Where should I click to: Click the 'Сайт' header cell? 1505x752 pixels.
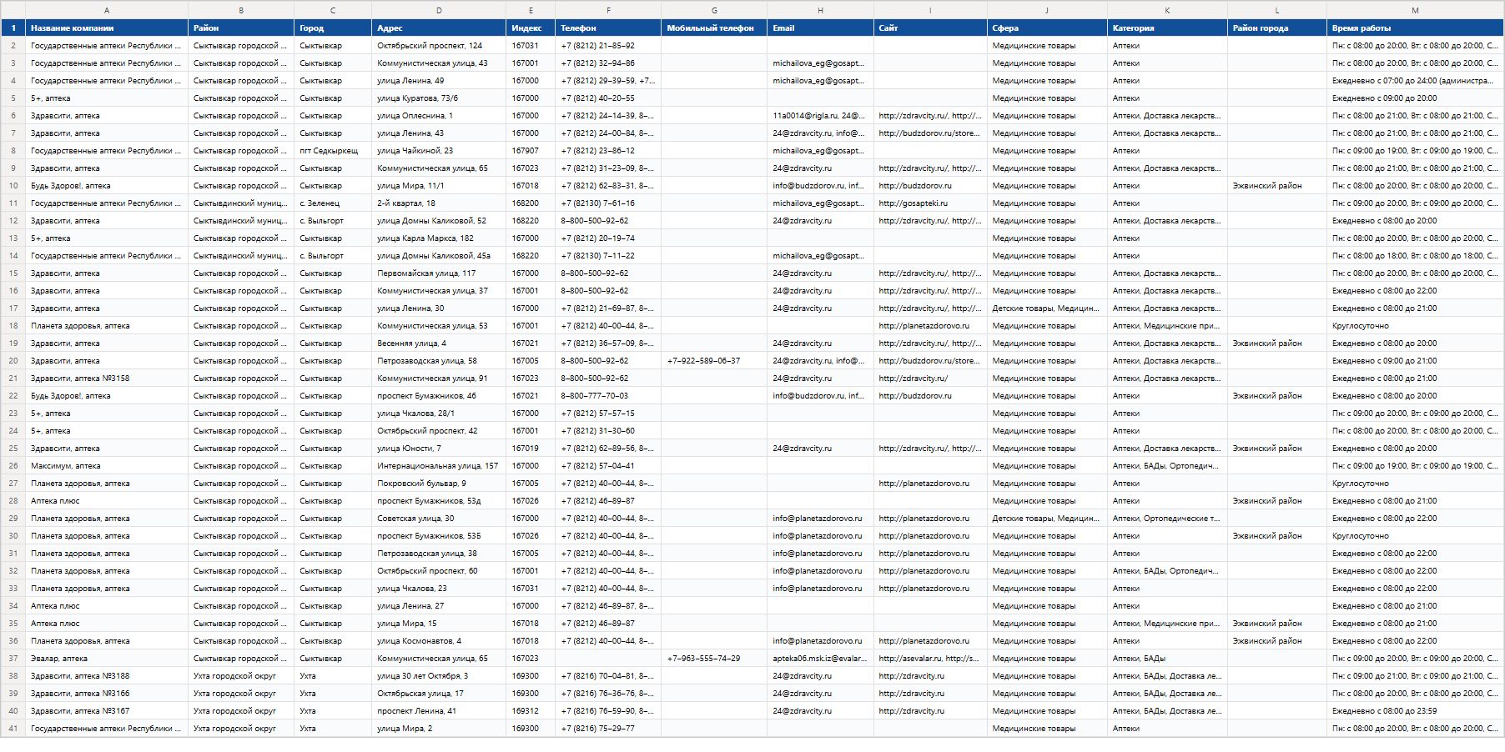pos(930,28)
